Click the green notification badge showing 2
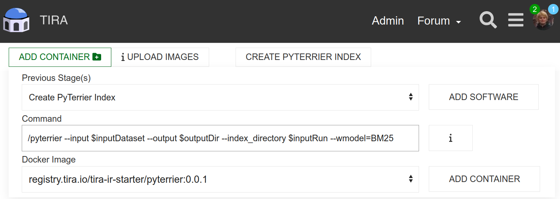This screenshot has width=560, height=199. pos(535,9)
